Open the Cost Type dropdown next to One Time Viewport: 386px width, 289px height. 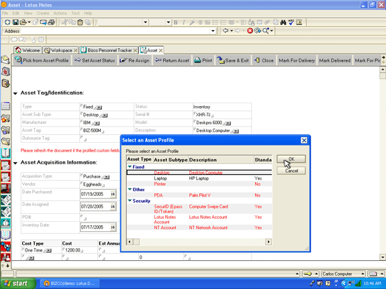coord(48,251)
